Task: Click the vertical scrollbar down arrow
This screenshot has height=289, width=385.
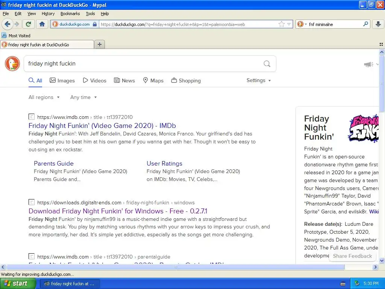Action: point(382,261)
